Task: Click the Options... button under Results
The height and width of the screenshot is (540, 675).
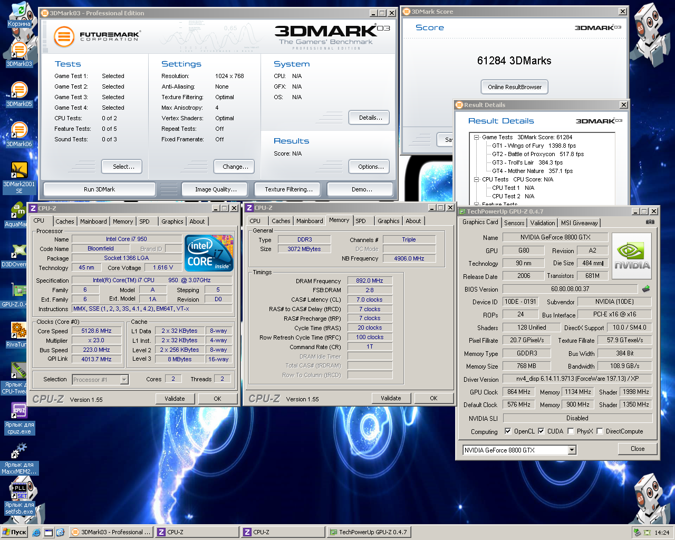Action: click(369, 167)
